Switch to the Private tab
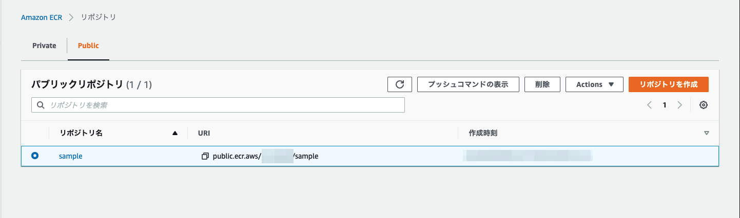The height and width of the screenshot is (218, 740). coord(44,46)
